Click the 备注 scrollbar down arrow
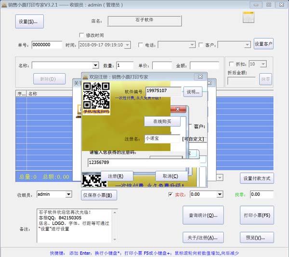This screenshot has width=289, height=257. tap(115, 239)
